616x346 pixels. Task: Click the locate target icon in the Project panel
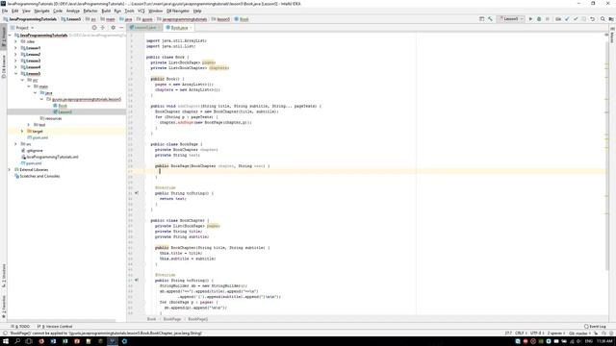(x=94, y=28)
